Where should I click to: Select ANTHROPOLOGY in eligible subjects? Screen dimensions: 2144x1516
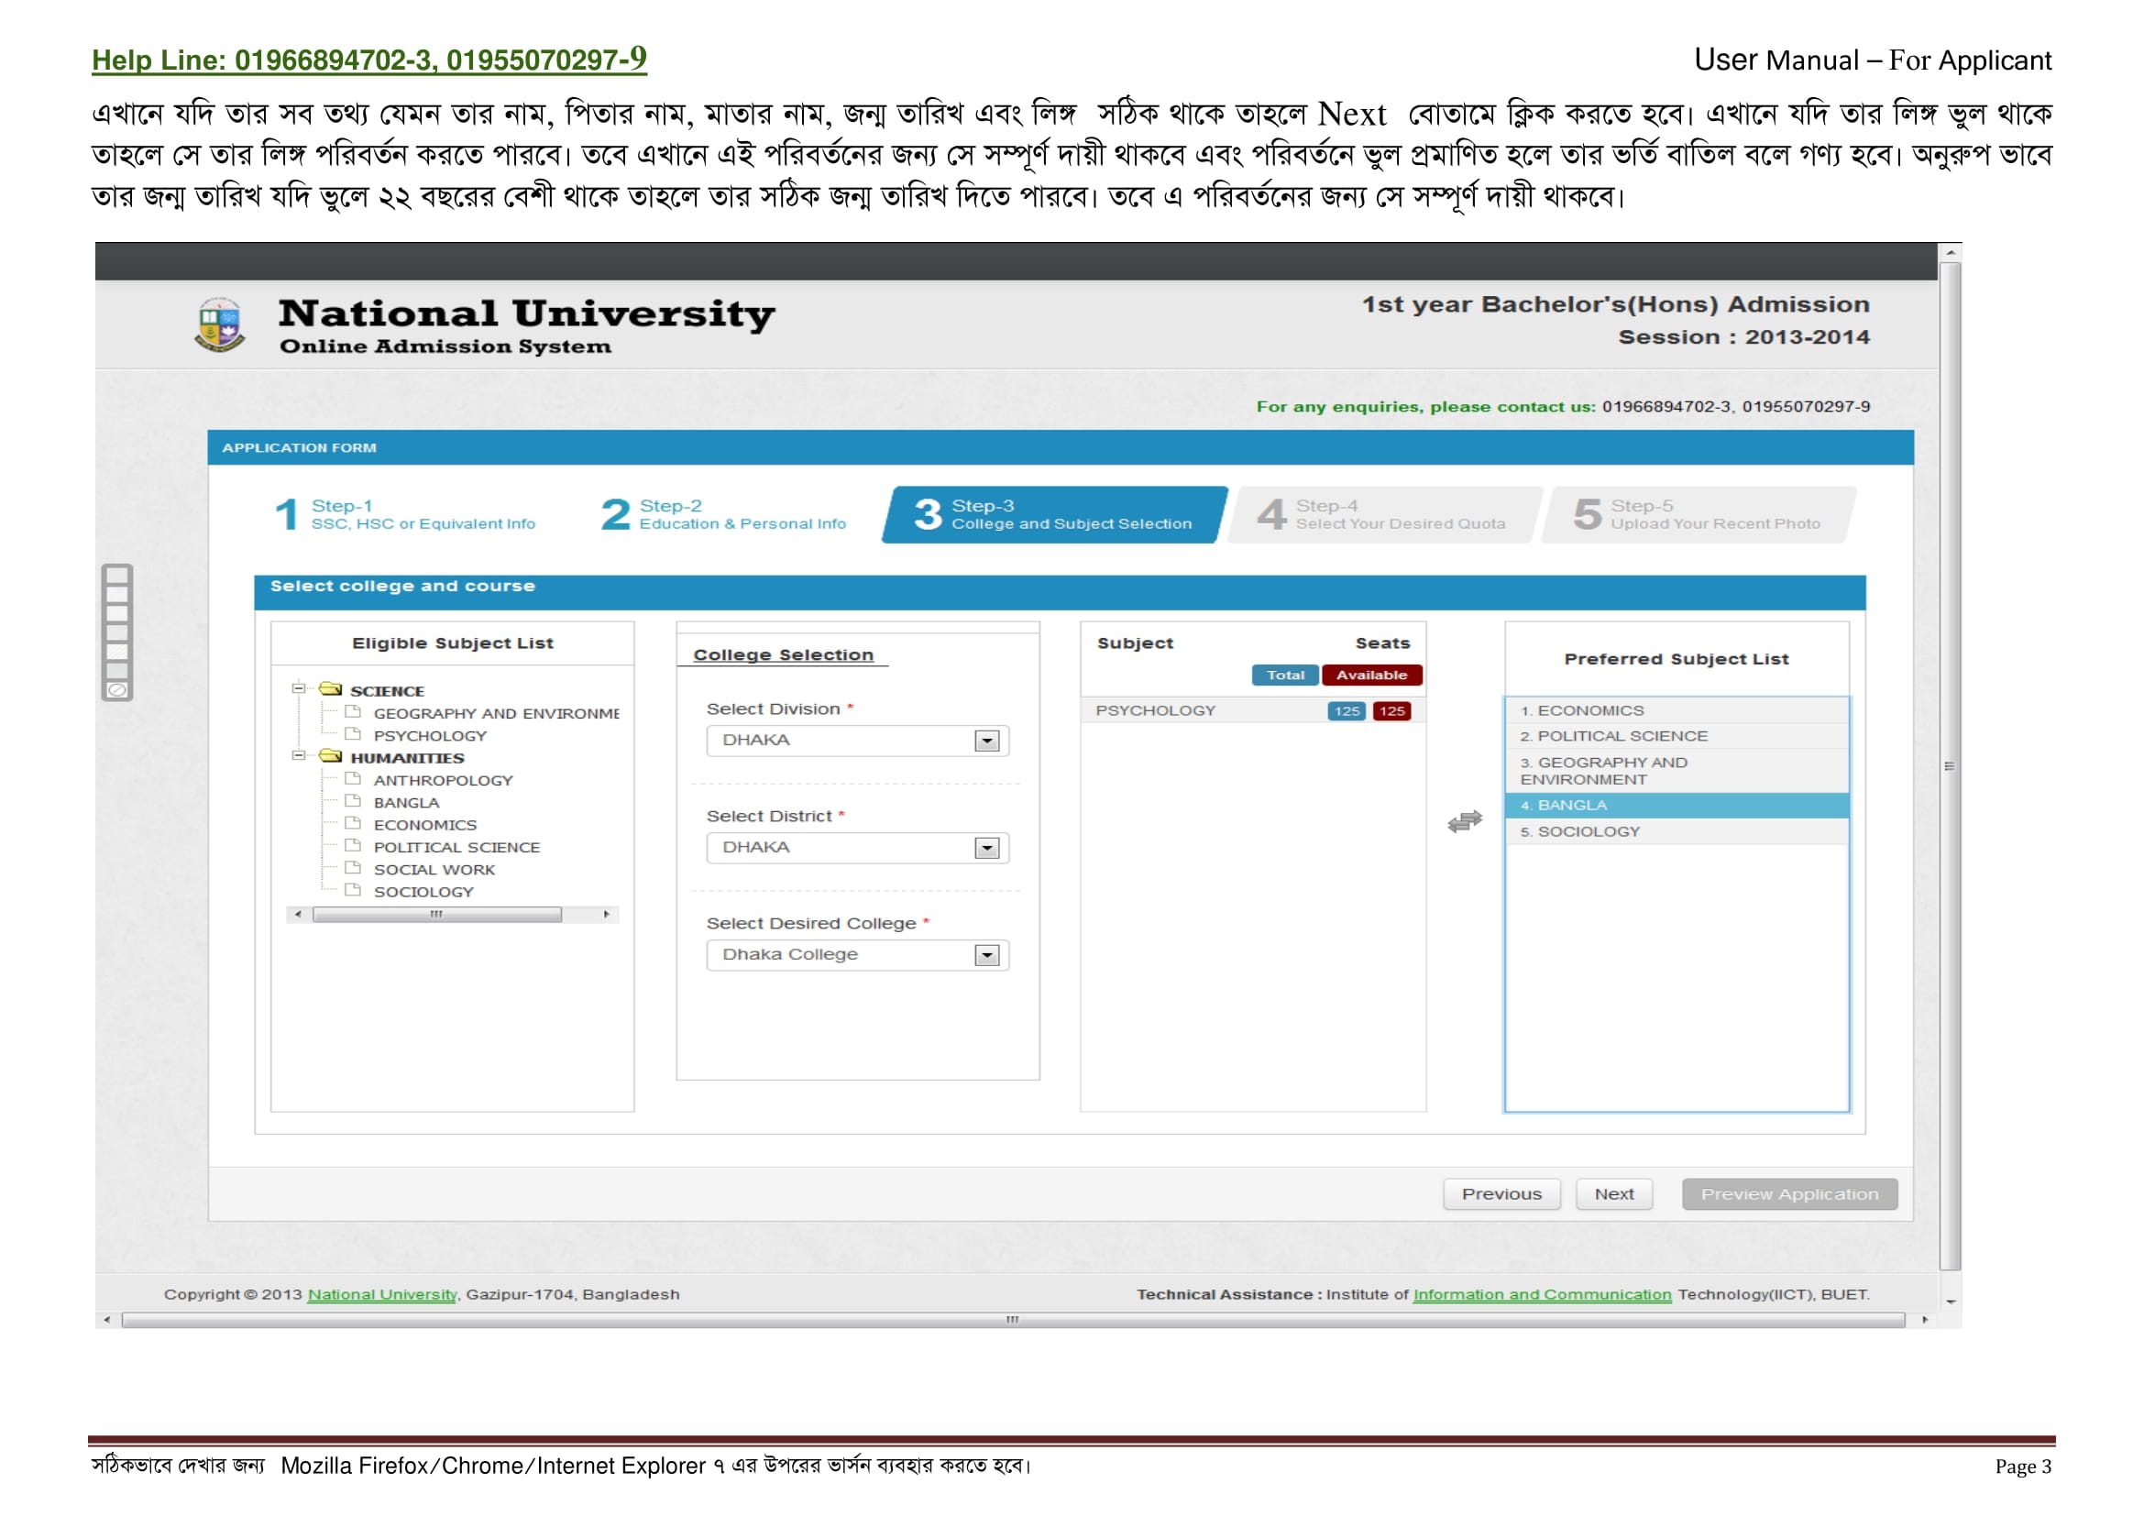point(443,780)
